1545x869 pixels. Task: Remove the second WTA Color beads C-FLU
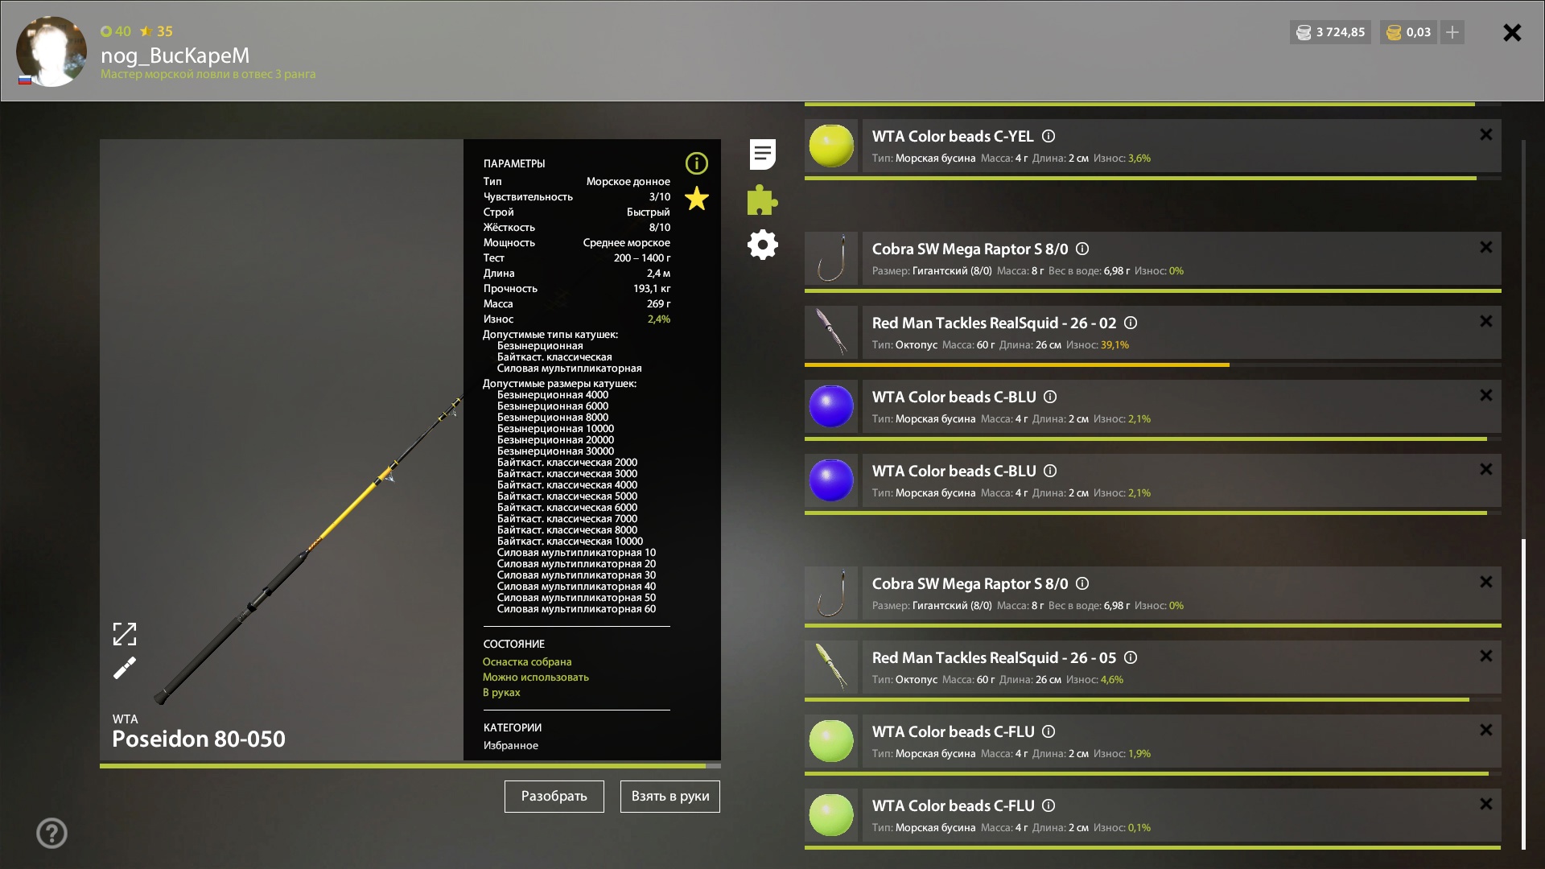tap(1486, 804)
